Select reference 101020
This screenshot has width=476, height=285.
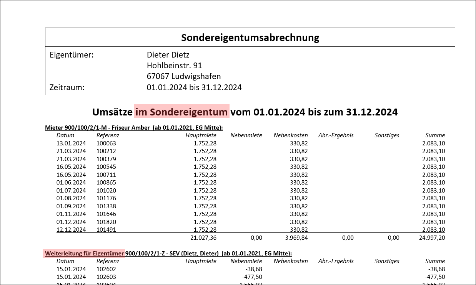coord(106,190)
